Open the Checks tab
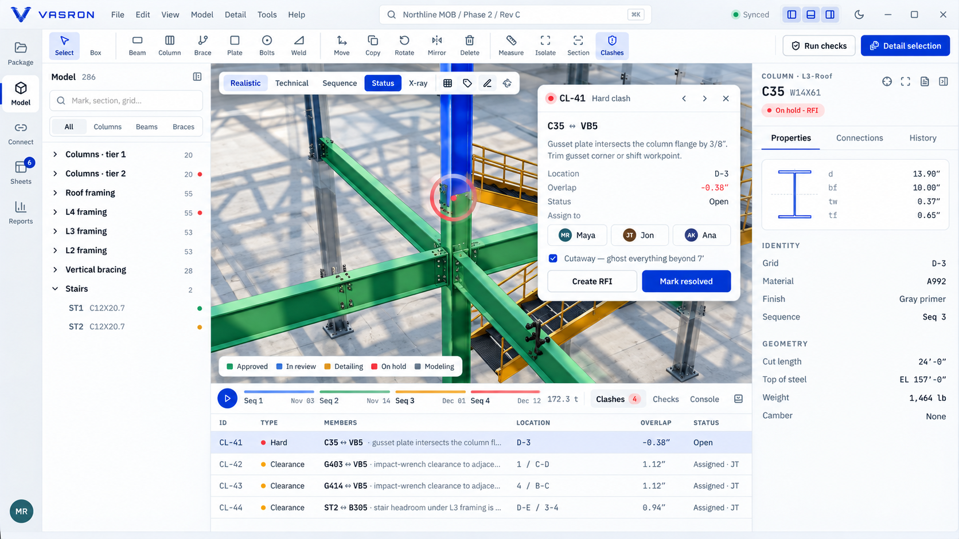The height and width of the screenshot is (539, 959). 665,399
